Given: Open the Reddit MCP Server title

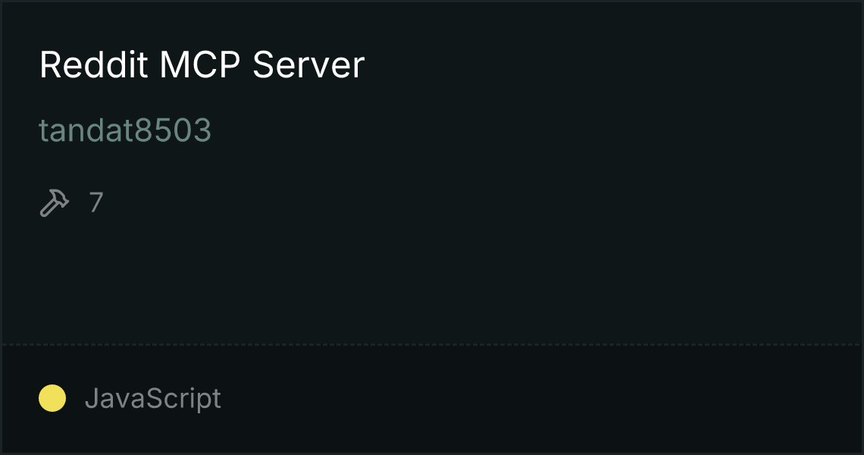Looking at the screenshot, I should [202, 64].
